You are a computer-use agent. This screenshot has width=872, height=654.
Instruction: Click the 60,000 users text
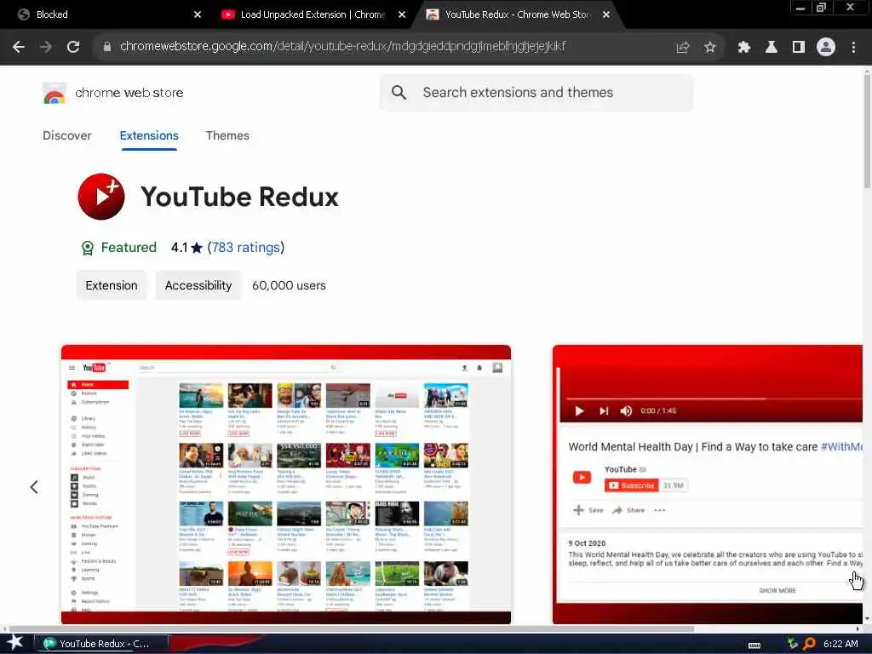click(x=289, y=285)
